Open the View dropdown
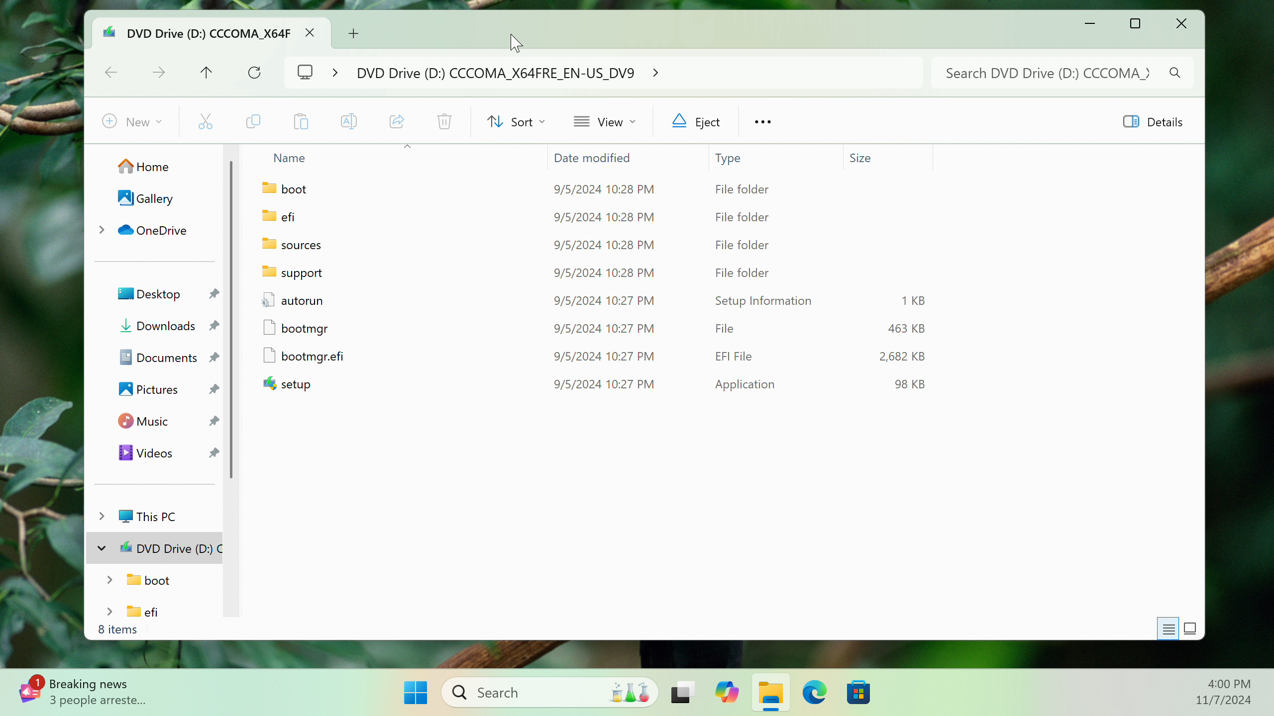The width and height of the screenshot is (1274, 716). (x=604, y=122)
